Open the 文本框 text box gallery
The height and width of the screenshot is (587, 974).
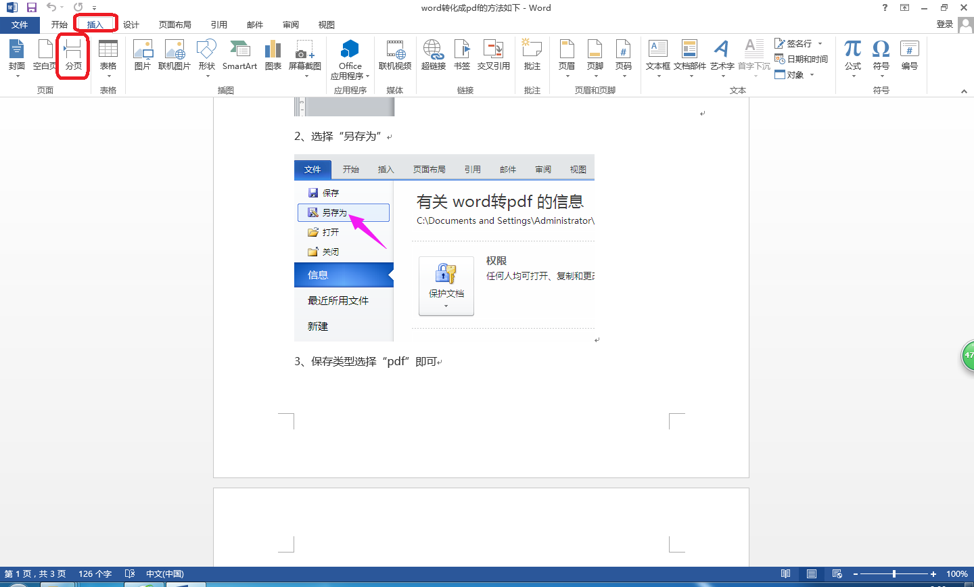tap(658, 58)
